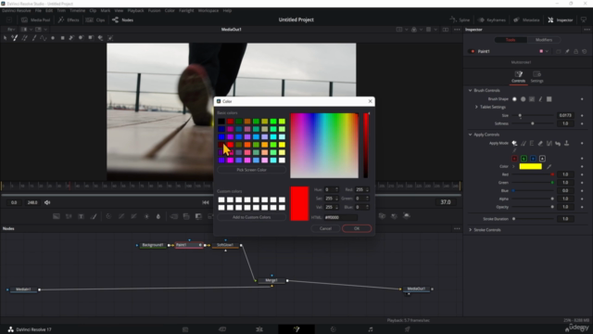
Task: Select the Multistroke paint tool in viewer toolbar
Action: point(15,38)
